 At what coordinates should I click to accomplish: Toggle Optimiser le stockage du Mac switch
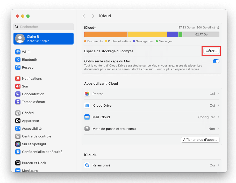[216, 61]
